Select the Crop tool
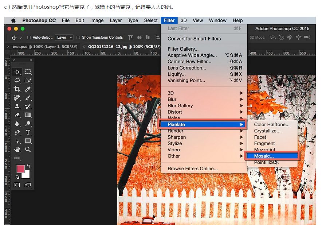Viewport: 322px width, 225px height. 17,89
